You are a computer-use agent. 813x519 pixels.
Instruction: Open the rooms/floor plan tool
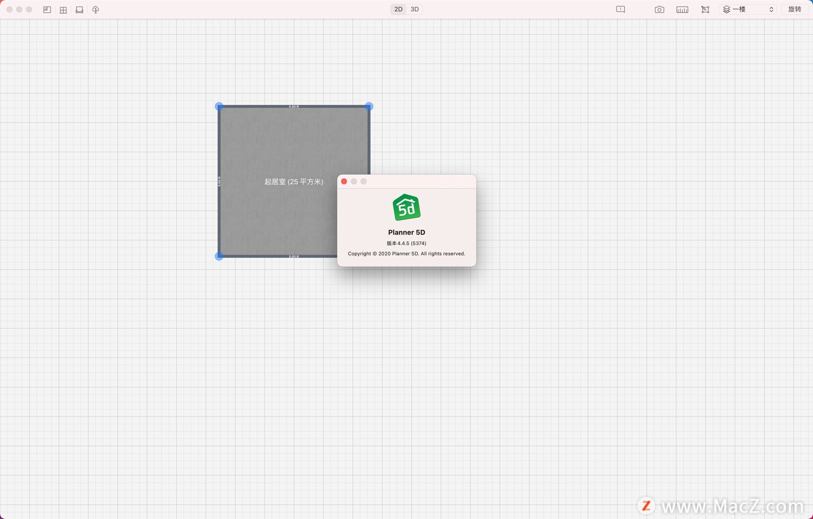47,9
